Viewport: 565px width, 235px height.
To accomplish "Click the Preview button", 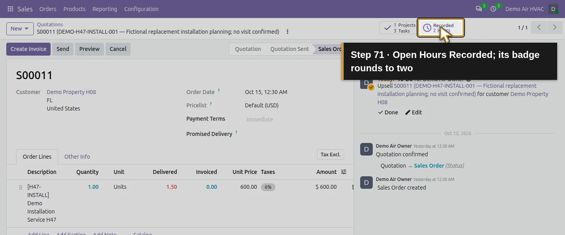I will (x=89, y=49).
